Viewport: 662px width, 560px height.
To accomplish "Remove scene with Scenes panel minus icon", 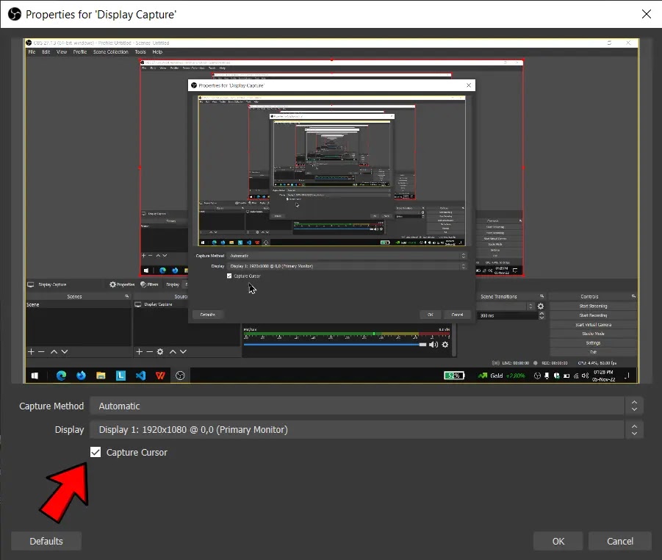I will click(x=41, y=351).
